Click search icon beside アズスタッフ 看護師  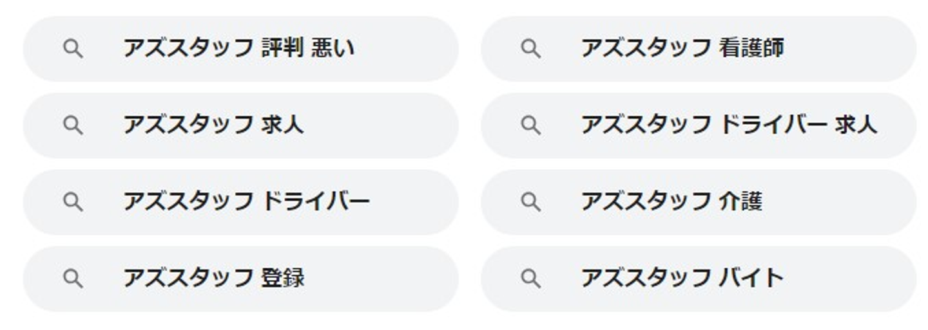pos(530,49)
